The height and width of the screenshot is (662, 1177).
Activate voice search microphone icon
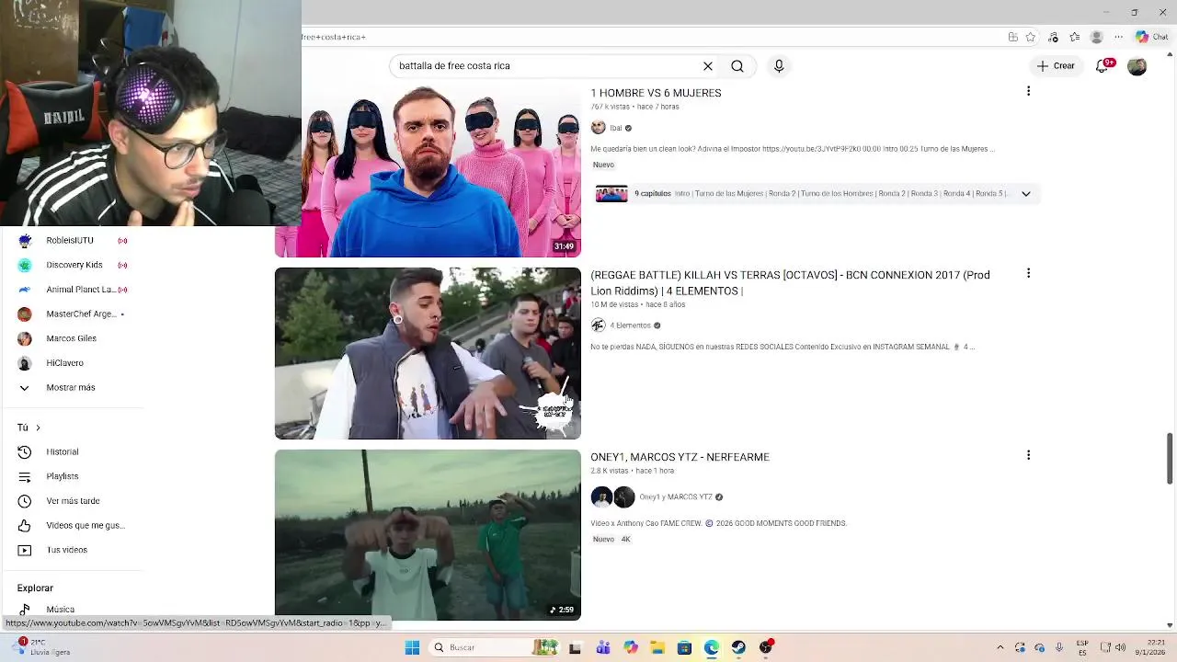tap(779, 66)
